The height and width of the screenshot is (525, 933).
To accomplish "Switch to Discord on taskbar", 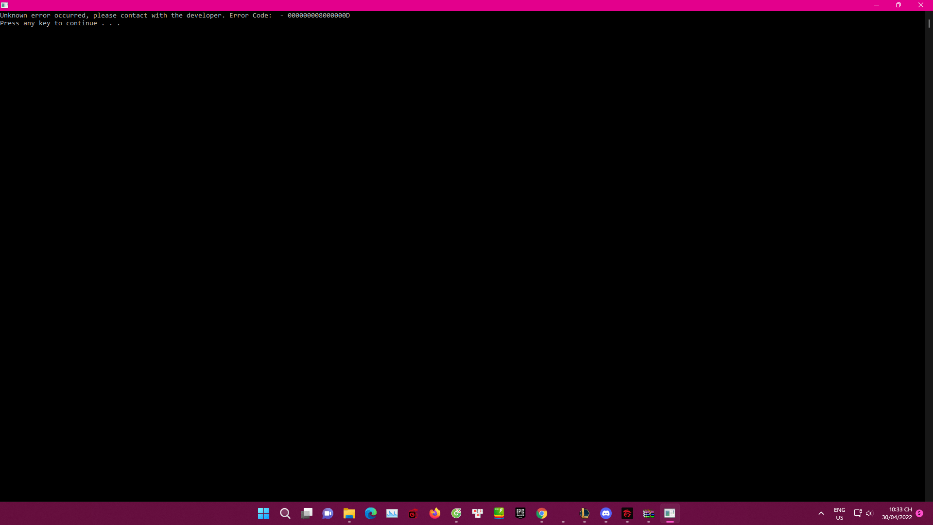I will coord(606,513).
